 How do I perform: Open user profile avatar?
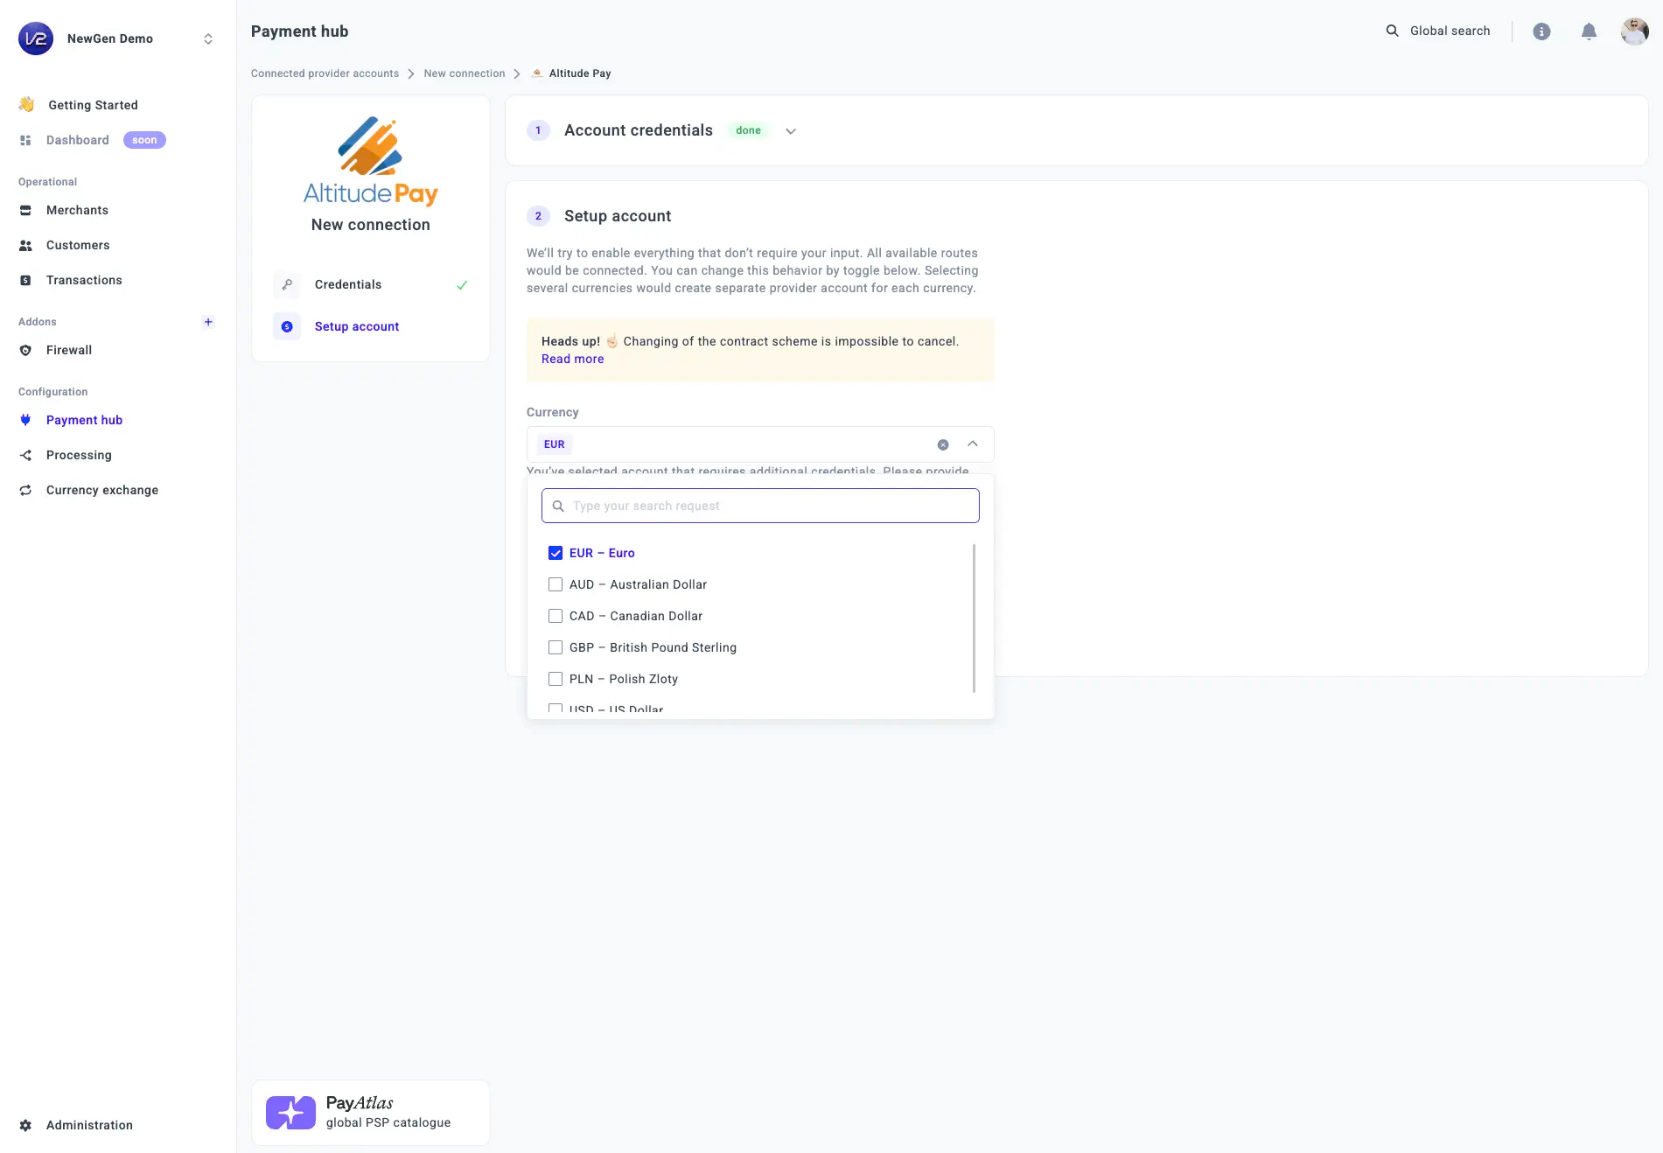point(1634,31)
